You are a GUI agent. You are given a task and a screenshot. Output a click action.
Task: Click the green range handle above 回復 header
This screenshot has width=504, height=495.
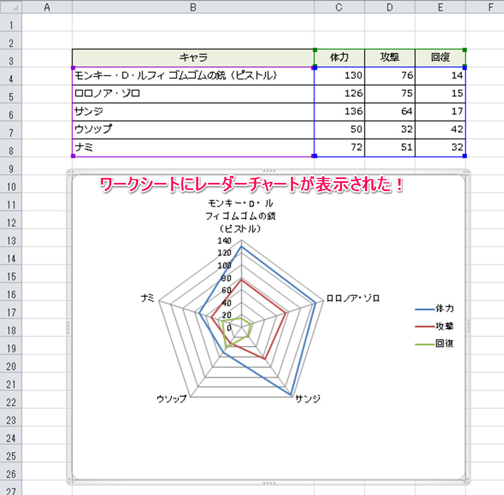[465, 50]
